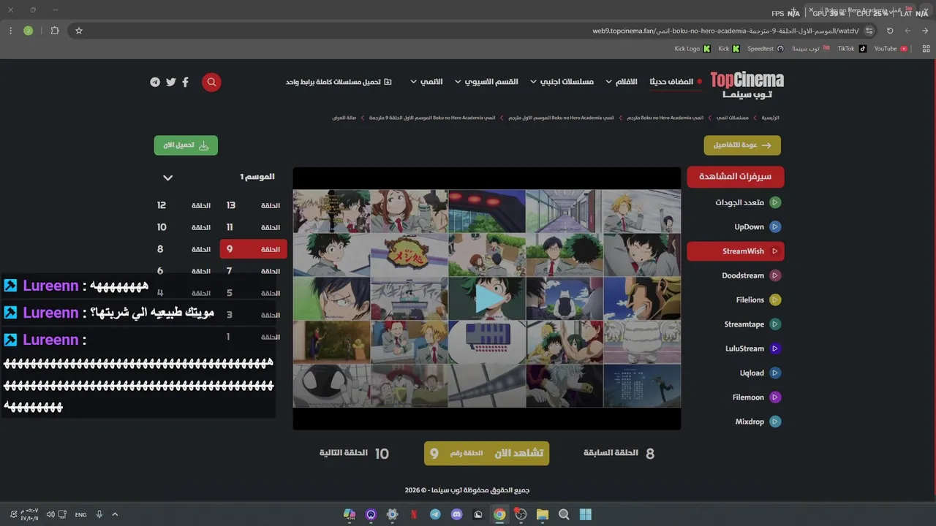
Task: Open the YouTube bookmark
Action: tap(891, 49)
